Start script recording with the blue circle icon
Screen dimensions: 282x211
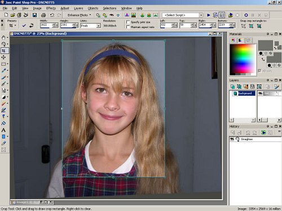pos(246,15)
